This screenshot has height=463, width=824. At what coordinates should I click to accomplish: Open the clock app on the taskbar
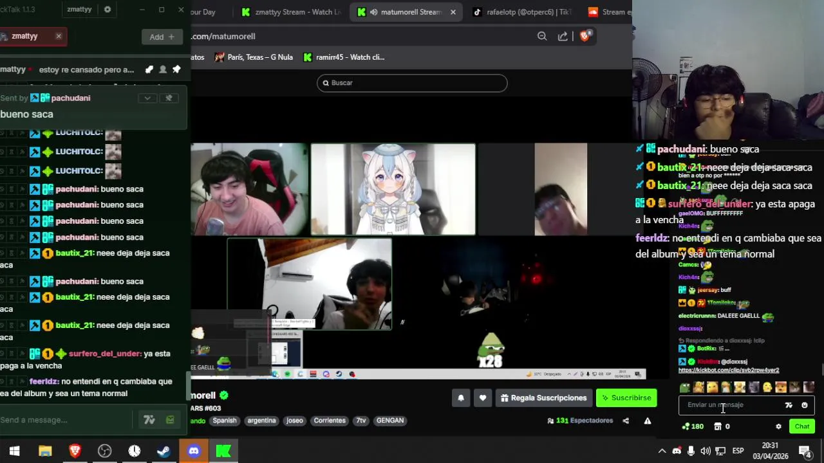point(135,451)
